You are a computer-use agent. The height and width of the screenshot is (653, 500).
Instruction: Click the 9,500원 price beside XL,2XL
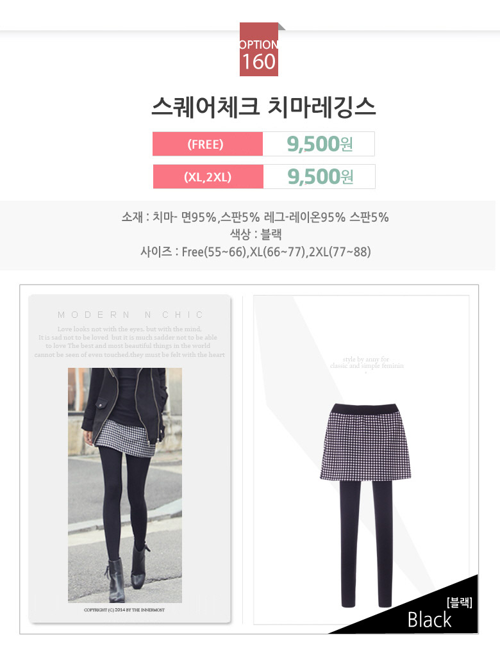tap(320, 177)
